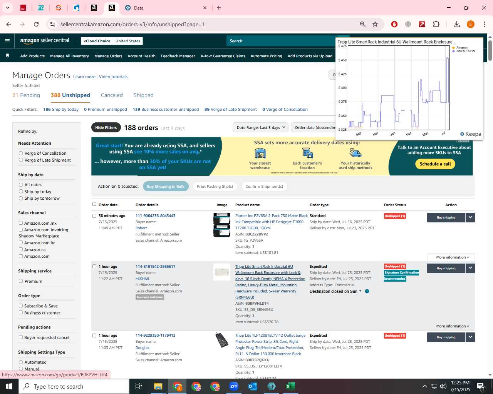
Task: Open File Explorer from the taskbar
Action: point(158,386)
